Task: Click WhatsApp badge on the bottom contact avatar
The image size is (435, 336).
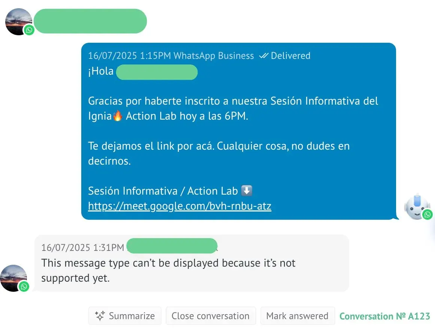Action: (x=24, y=287)
